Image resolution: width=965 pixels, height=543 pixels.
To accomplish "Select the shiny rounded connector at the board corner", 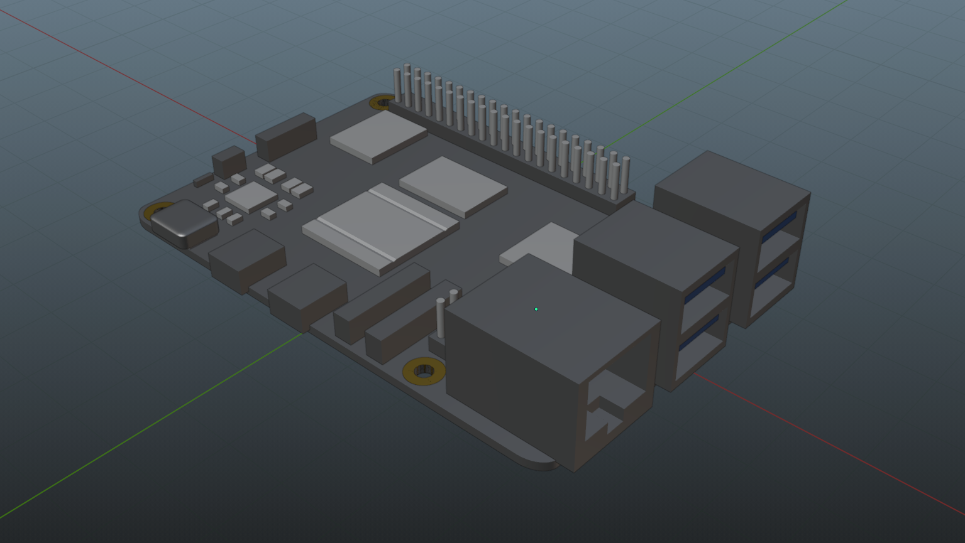I will click(x=184, y=223).
